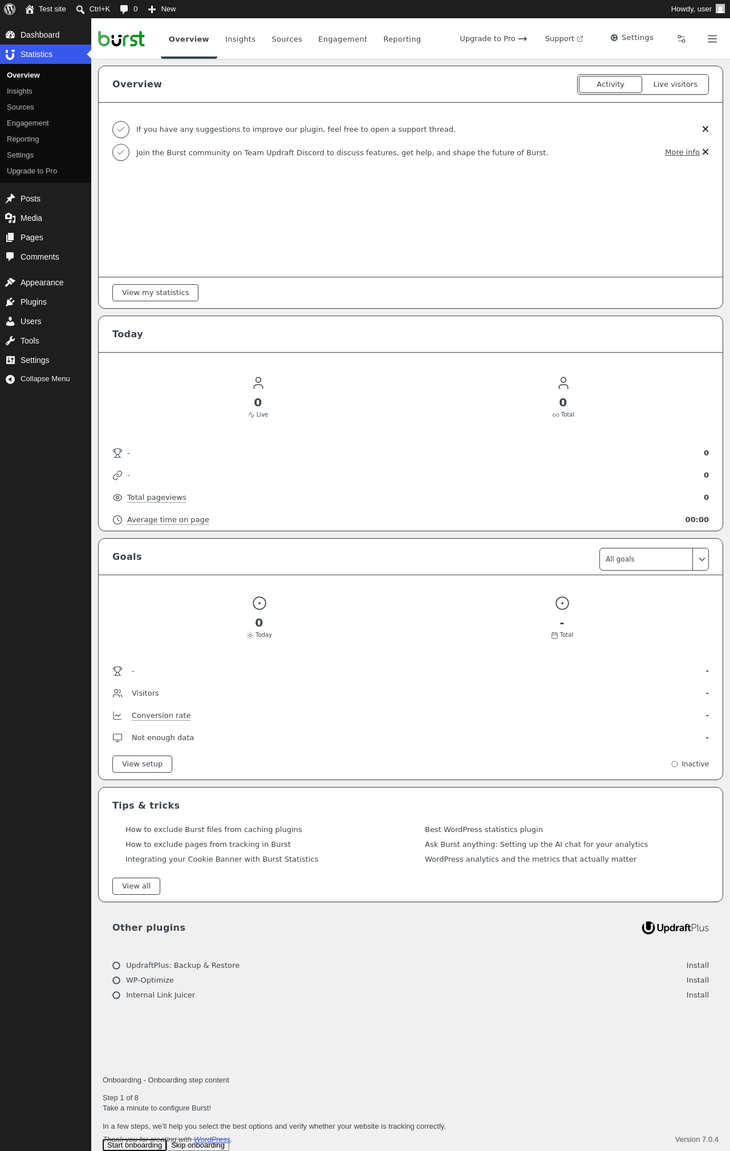Click the Conversion rate label

pos(161,716)
